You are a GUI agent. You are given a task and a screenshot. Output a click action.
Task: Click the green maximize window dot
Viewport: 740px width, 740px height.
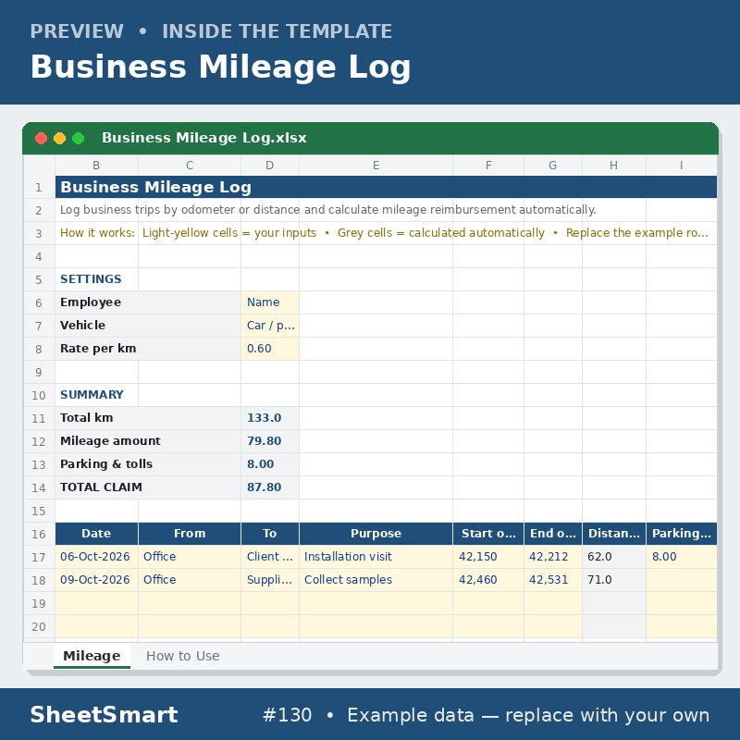click(x=79, y=138)
